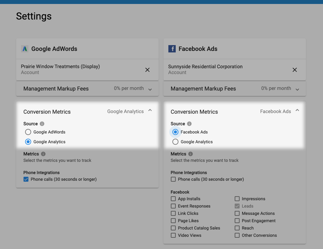Remove the Prairie Window Treatments account
Screen dimensions: 323x249
pyautogui.click(x=147, y=70)
